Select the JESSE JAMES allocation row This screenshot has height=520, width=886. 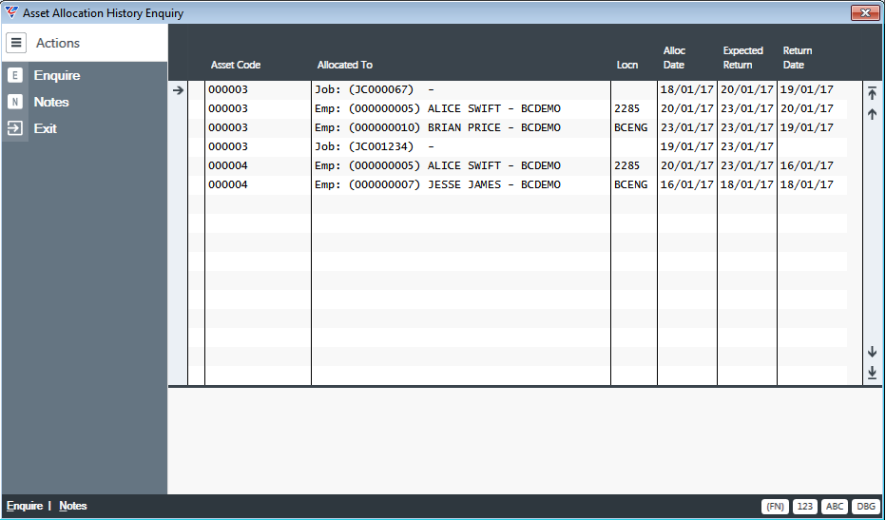click(x=517, y=184)
